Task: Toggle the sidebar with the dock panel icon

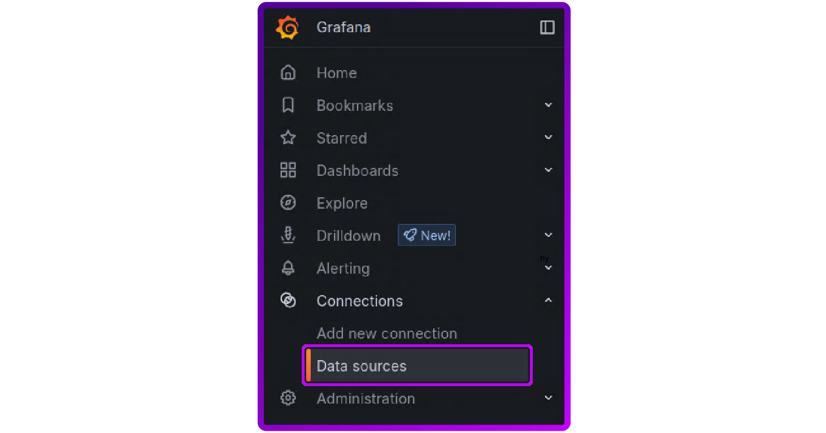Action: (x=547, y=27)
